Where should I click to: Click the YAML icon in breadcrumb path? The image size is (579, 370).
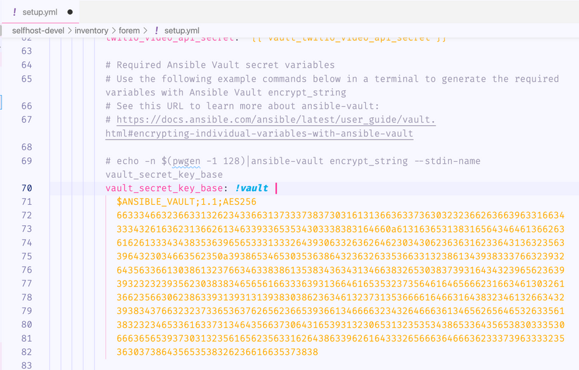[157, 30]
